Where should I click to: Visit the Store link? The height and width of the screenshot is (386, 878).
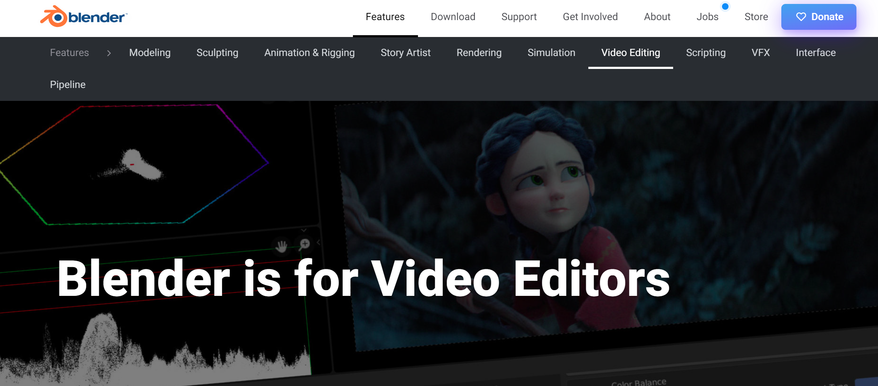click(x=756, y=17)
